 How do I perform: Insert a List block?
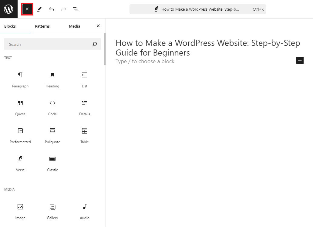tap(84, 80)
